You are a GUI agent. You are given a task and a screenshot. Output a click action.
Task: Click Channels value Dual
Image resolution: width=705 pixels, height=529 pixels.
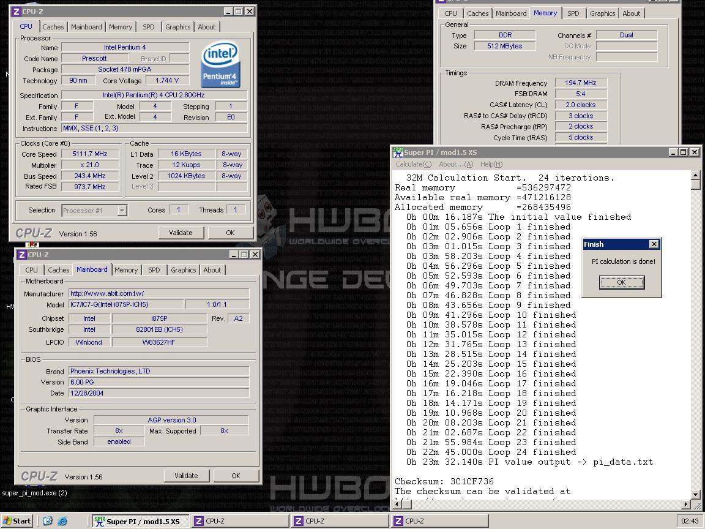point(626,35)
